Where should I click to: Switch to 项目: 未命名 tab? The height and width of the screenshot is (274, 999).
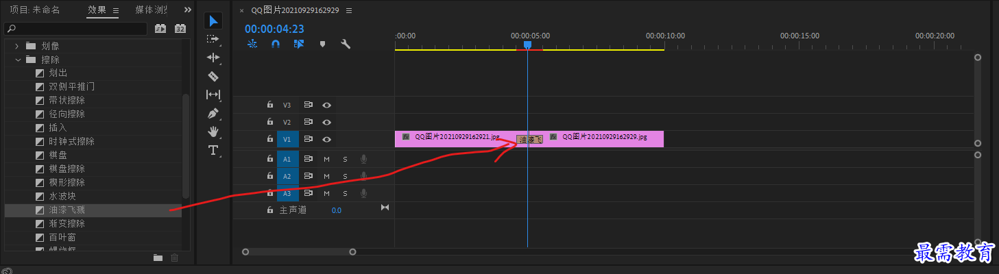[x=35, y=10]
